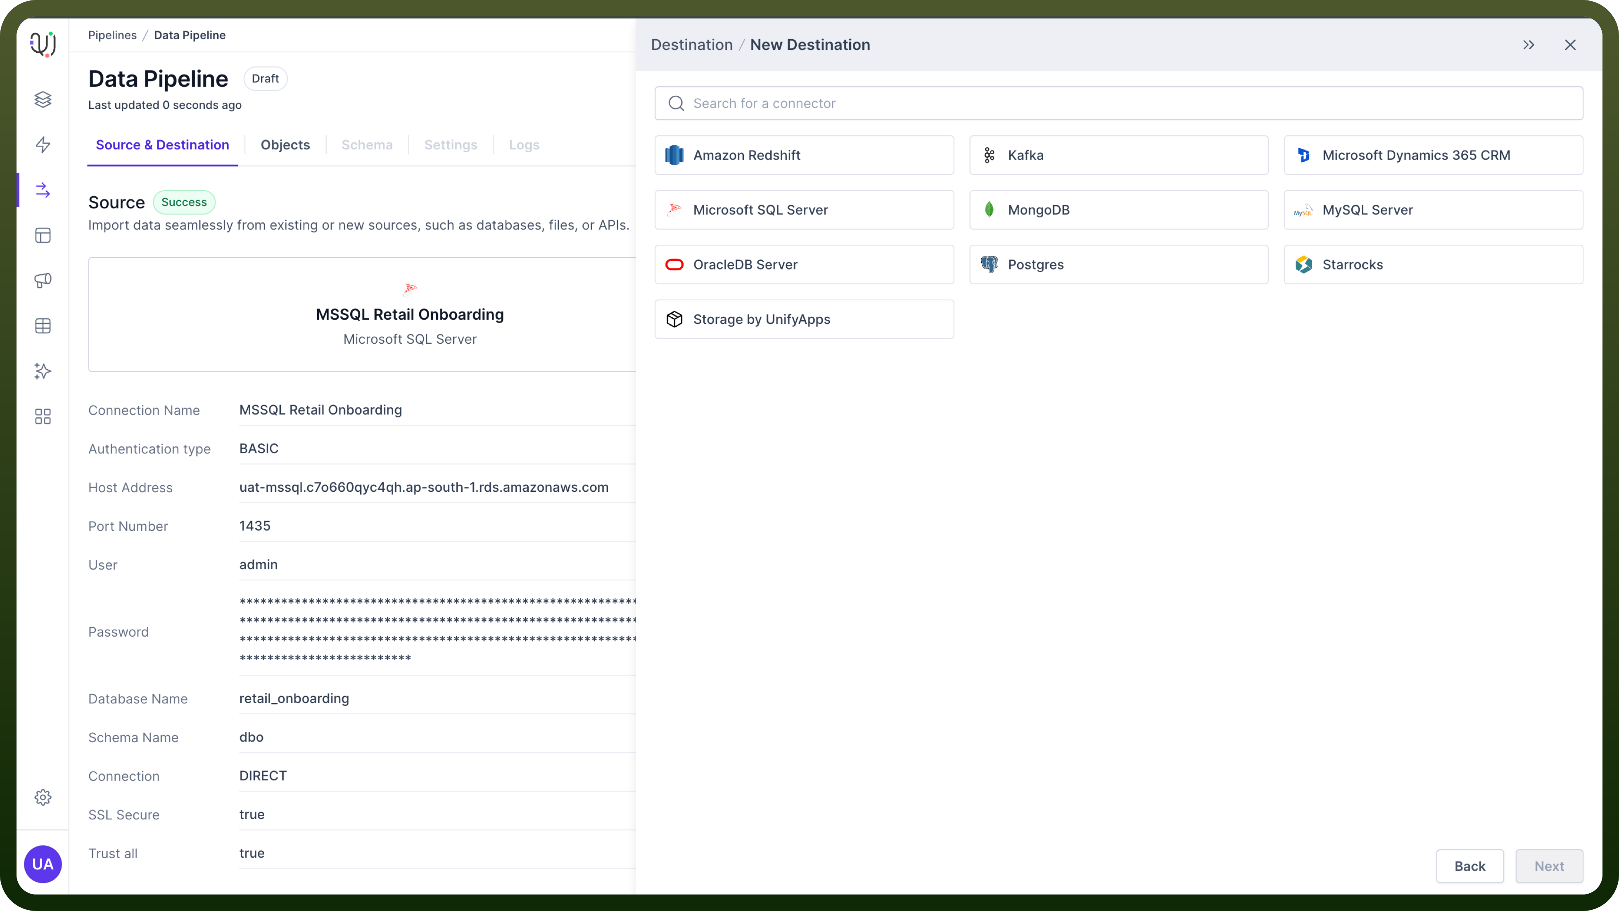
Task: Click the Success status badge
Action: click(184, 202)
